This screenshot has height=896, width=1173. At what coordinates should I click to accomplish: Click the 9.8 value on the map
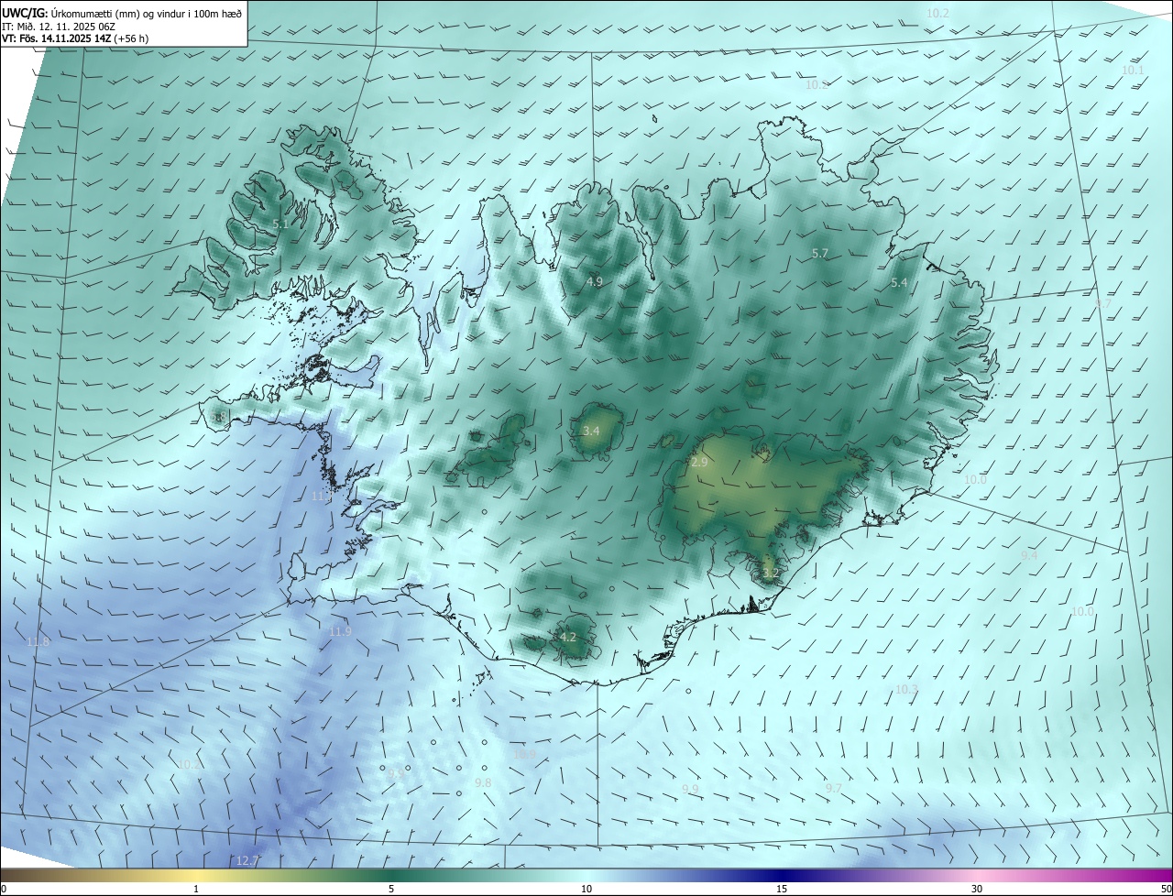click(x=483, y=783)
